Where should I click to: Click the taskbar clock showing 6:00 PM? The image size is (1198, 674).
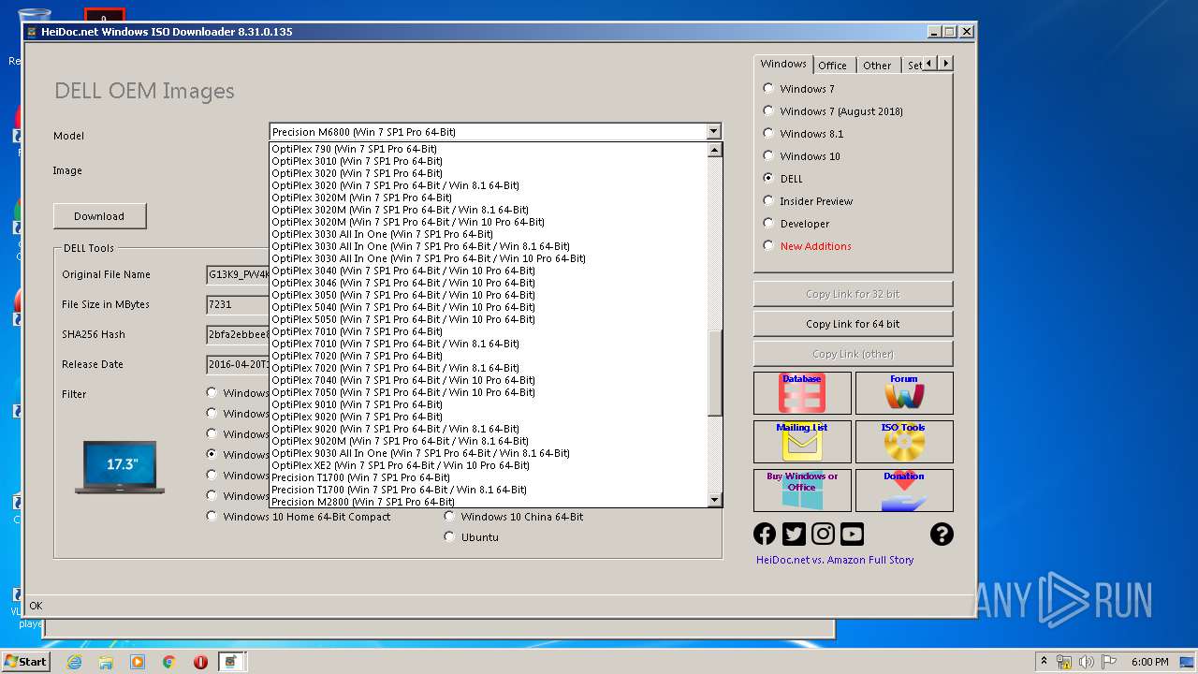pos(1149,662)
